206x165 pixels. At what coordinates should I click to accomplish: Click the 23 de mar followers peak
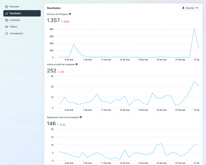click(x=162, y=143)
